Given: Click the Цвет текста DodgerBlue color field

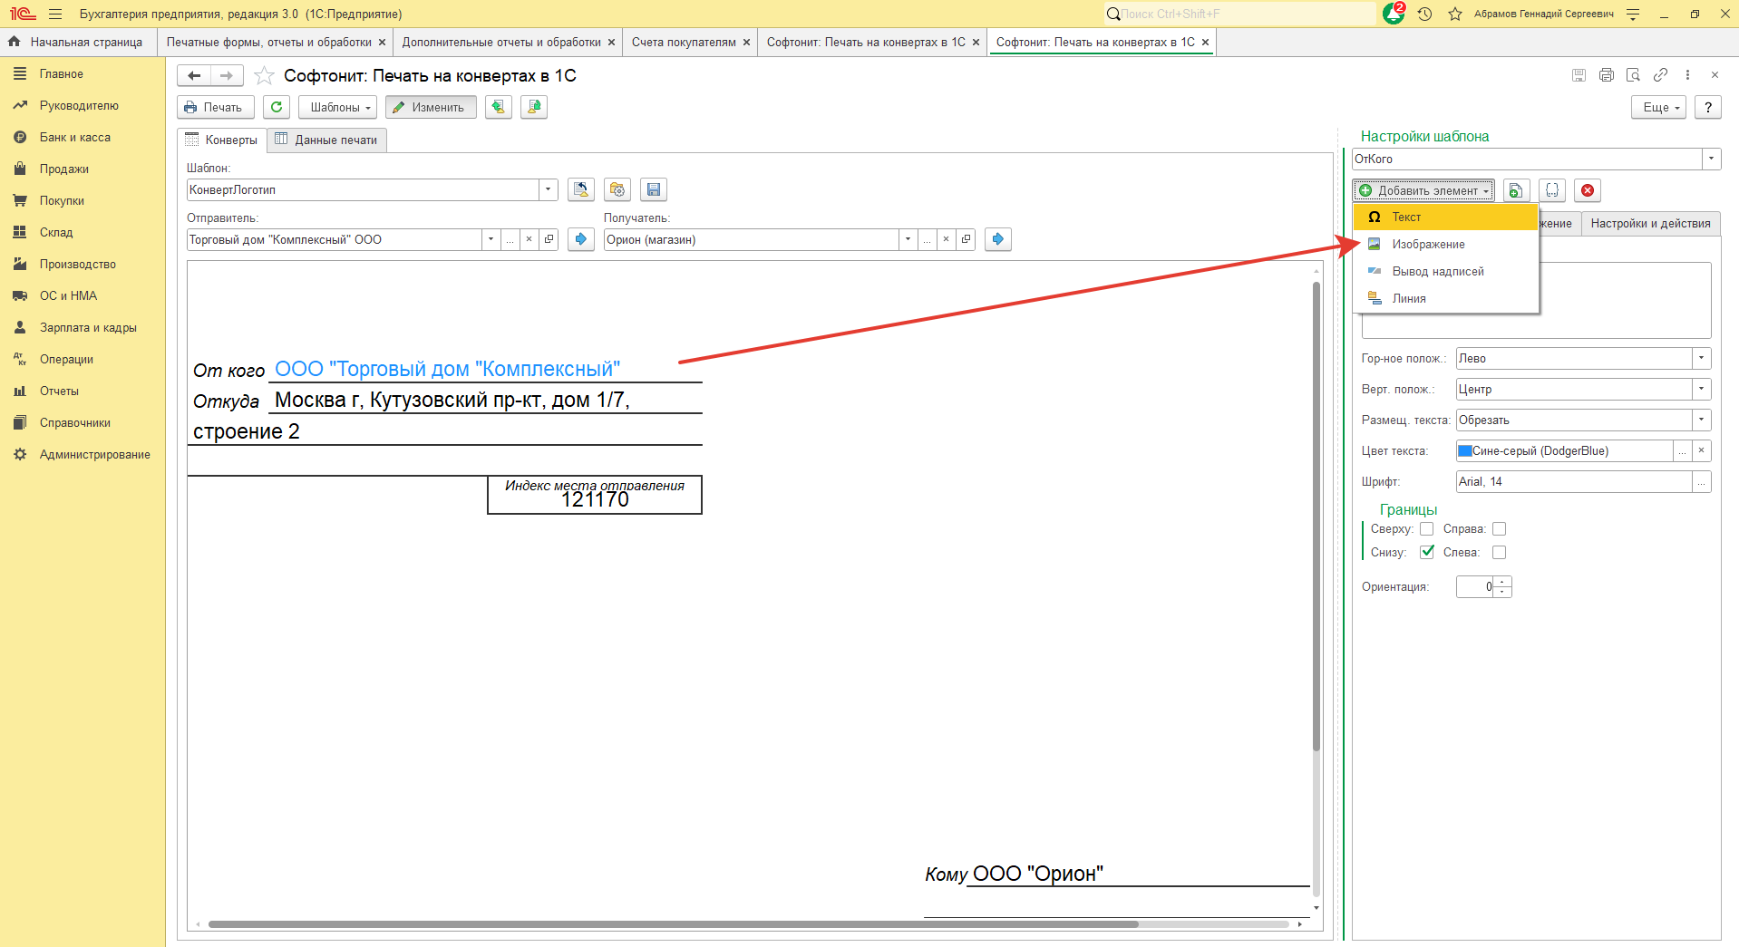Looking at the screenshot, I should click(1563, 450).
